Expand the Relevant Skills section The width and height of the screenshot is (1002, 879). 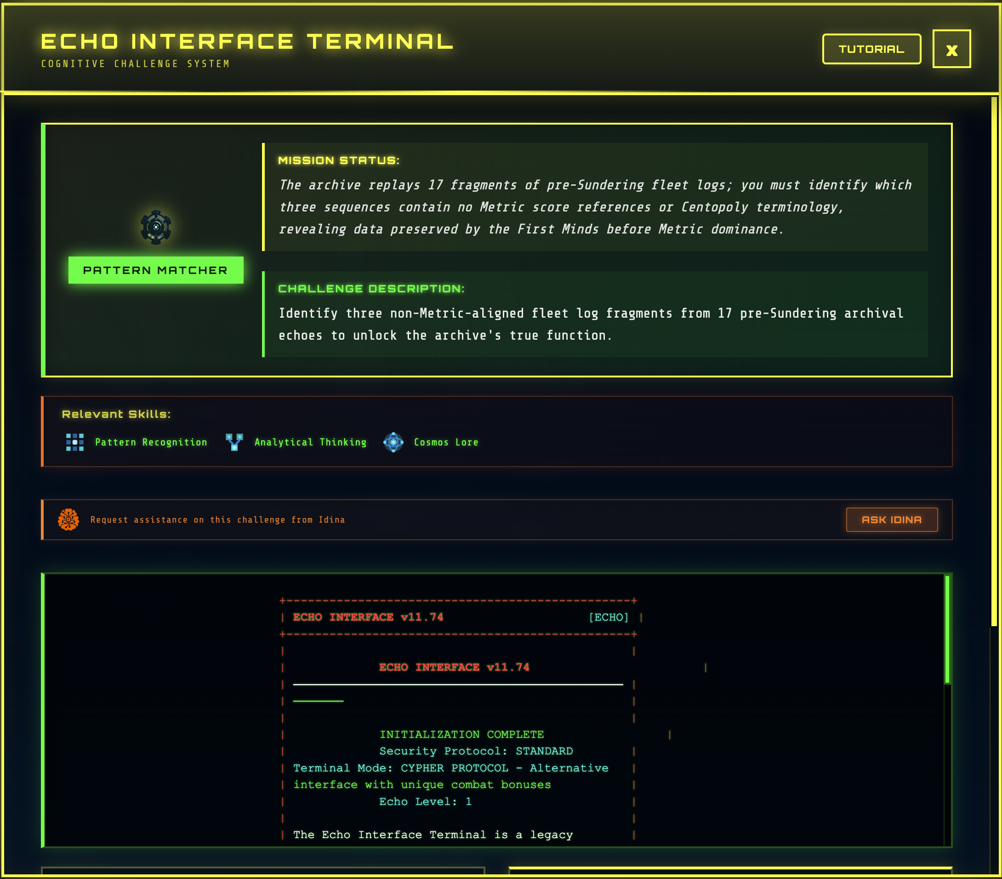pos(116,413)
